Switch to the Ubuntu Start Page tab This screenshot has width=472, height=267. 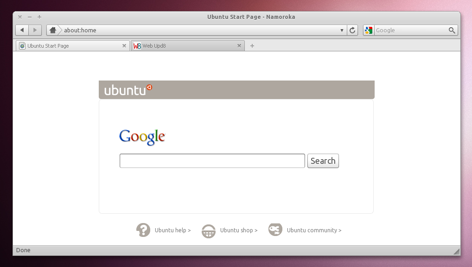[72, 46]
